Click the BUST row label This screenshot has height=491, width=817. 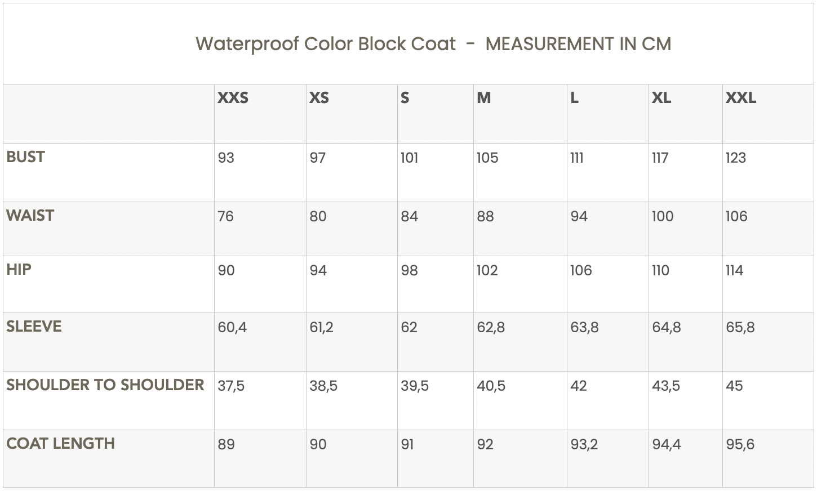pos(25,157)
